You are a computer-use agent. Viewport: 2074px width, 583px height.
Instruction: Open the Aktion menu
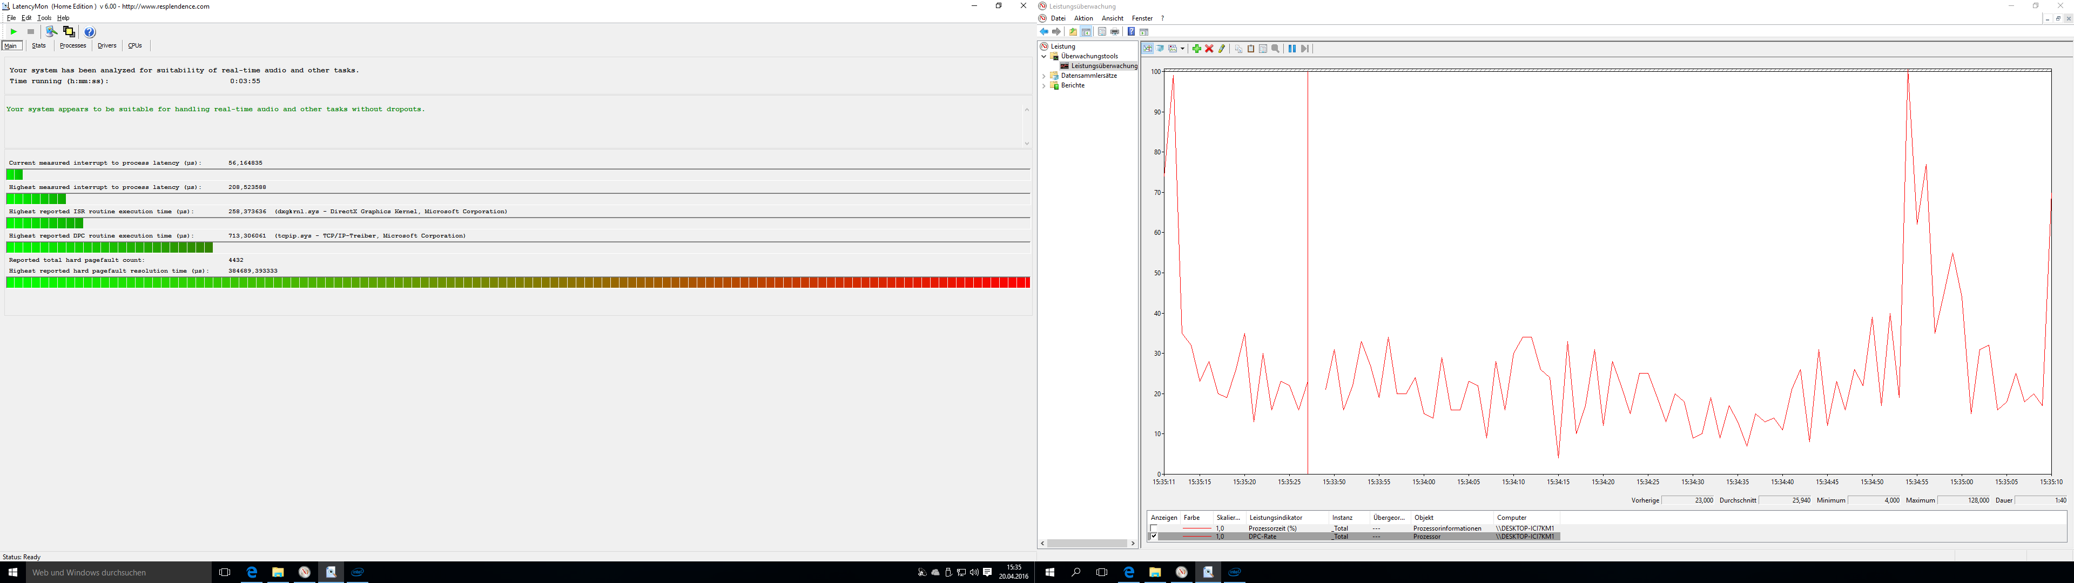coord(1083,18)
